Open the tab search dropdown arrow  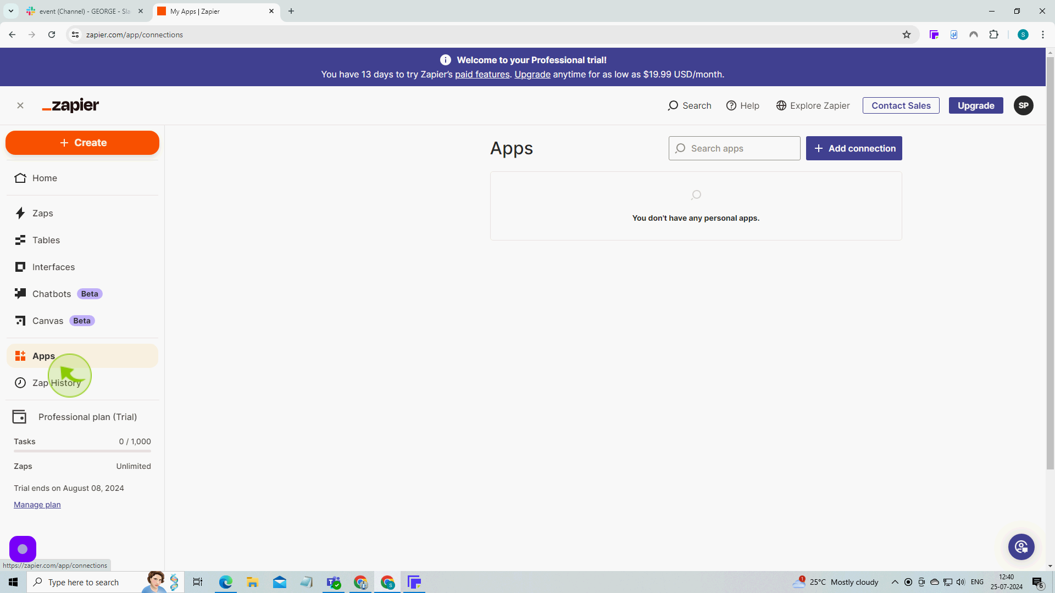point(10,11)
